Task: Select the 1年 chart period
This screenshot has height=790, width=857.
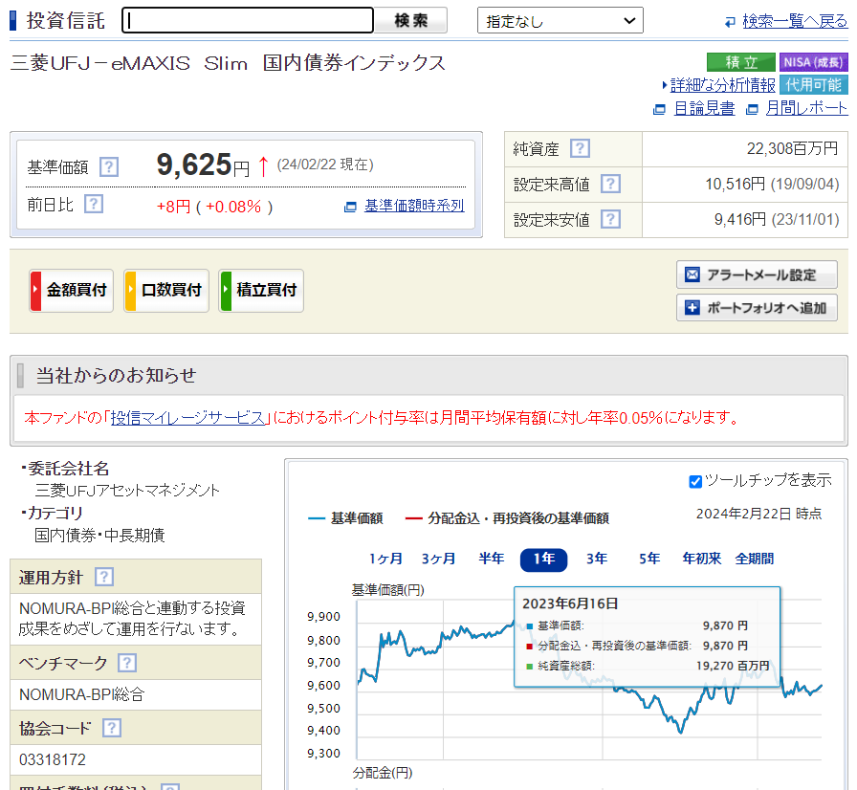Action: 544,560
